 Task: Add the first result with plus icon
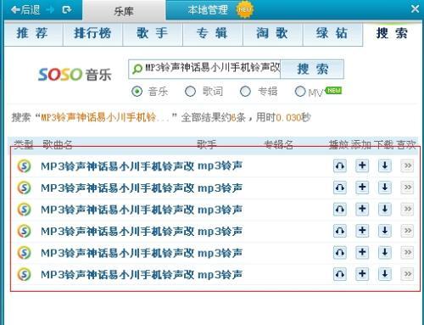pos(362,165)
